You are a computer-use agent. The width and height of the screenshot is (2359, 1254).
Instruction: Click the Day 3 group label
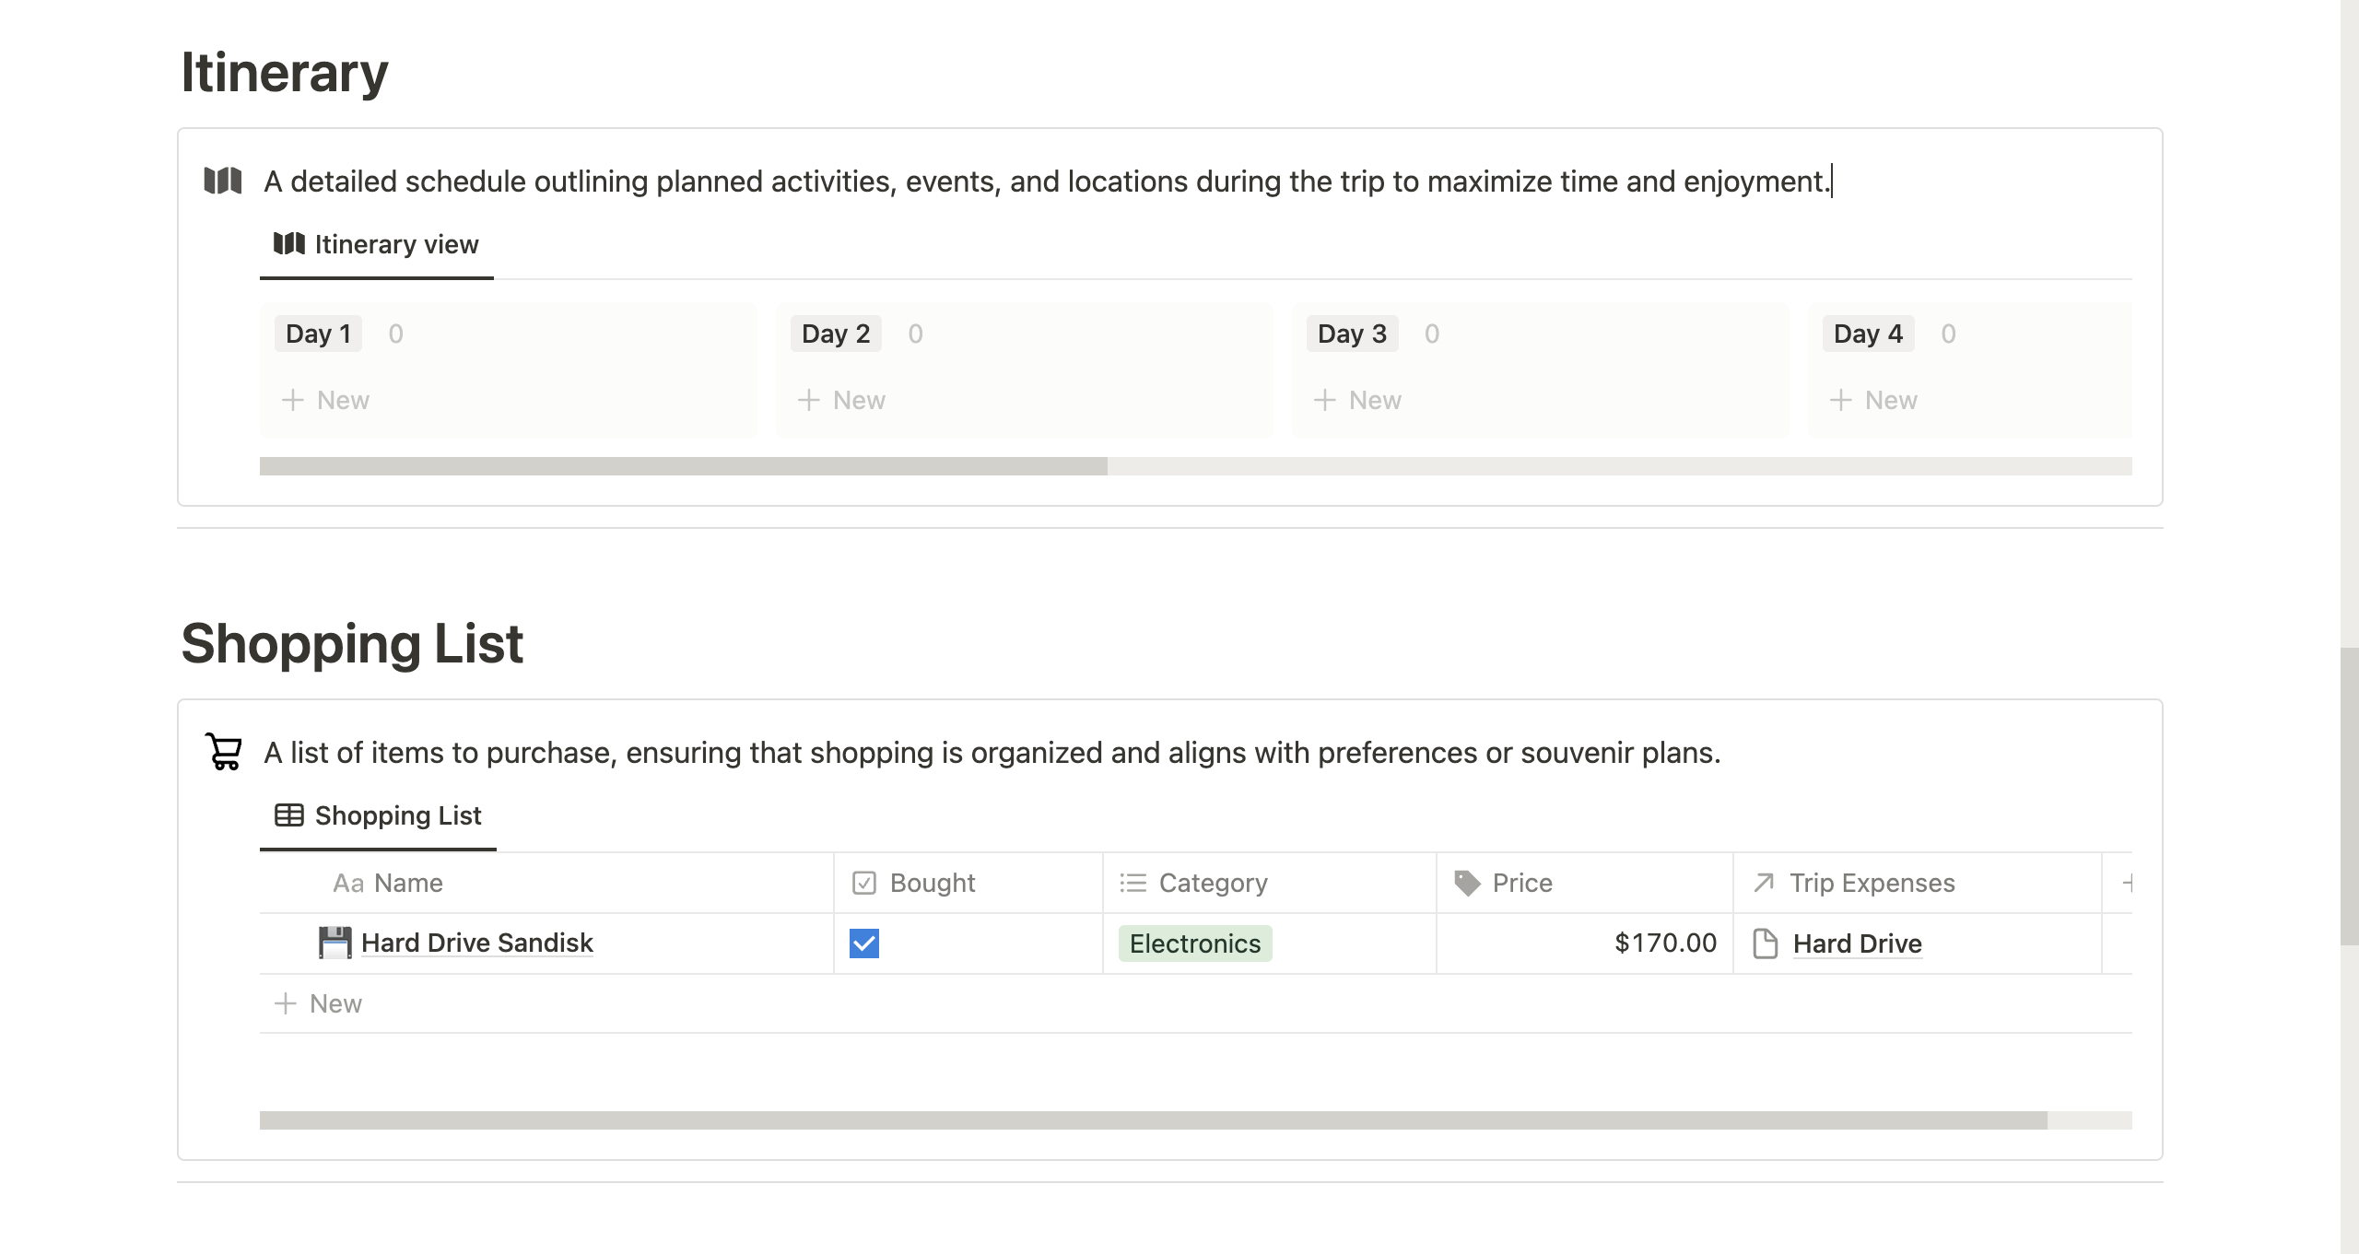tap(1352, 334)
